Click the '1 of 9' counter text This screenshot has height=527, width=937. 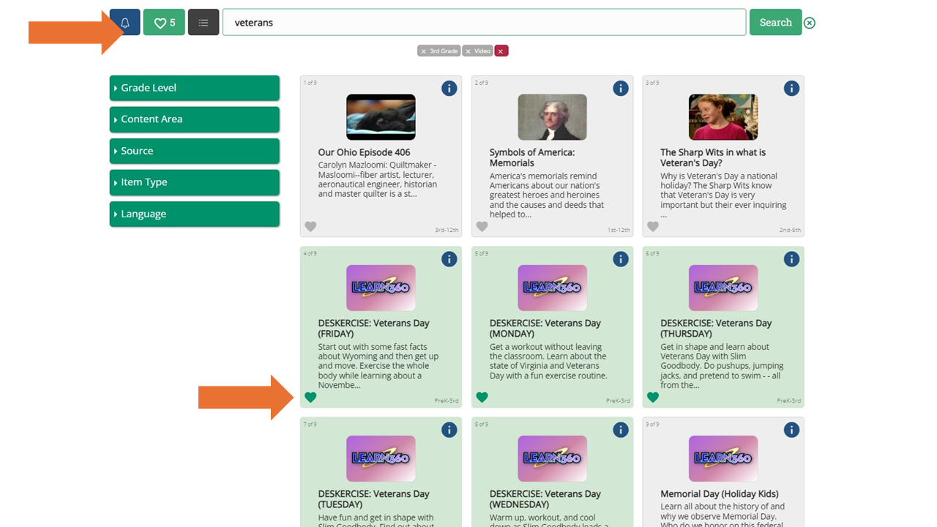pyautogui.click(x=310, y=83)
